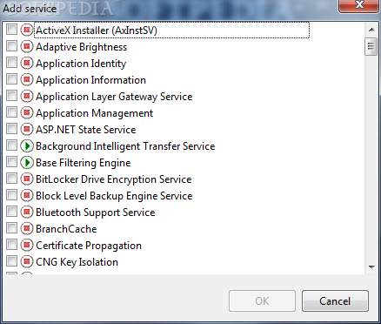381x324 pixels.
Task: Select the "CNG Key Isolation" text
Action: click(x=77, y=262)
